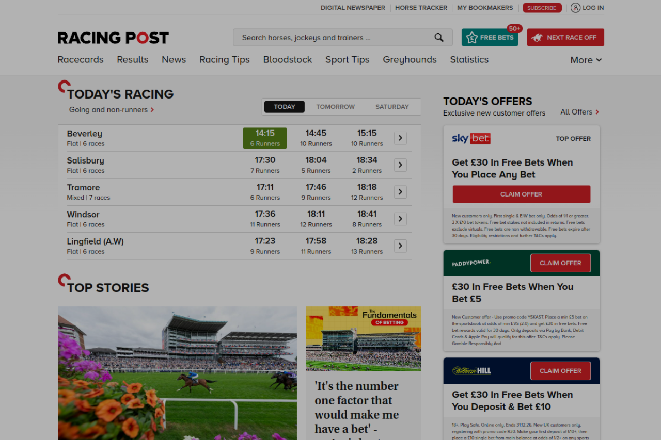
Task: Open Lingfield 18:28 race
Action: click(367, 245)
